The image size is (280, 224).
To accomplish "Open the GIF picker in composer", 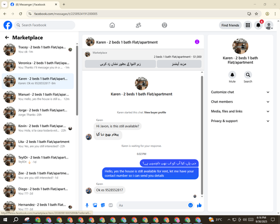I will point(111,206).
